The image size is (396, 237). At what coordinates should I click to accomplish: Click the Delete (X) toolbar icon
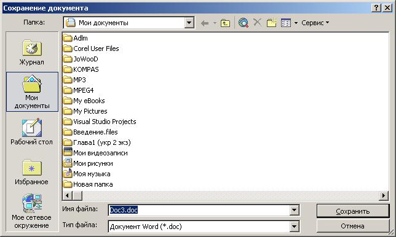[x=257, y=23]
